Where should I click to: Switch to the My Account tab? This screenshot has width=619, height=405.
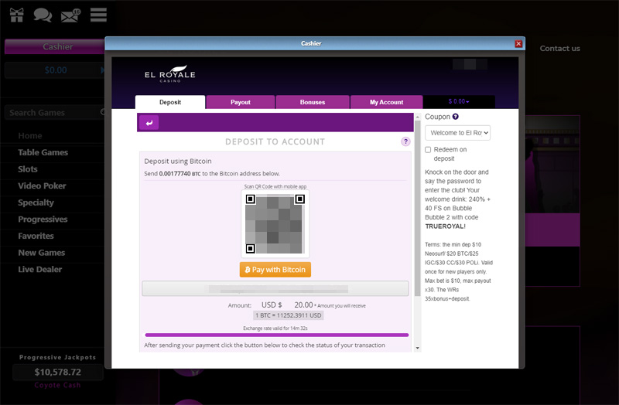pyautogui.click(x=386, y=102)
